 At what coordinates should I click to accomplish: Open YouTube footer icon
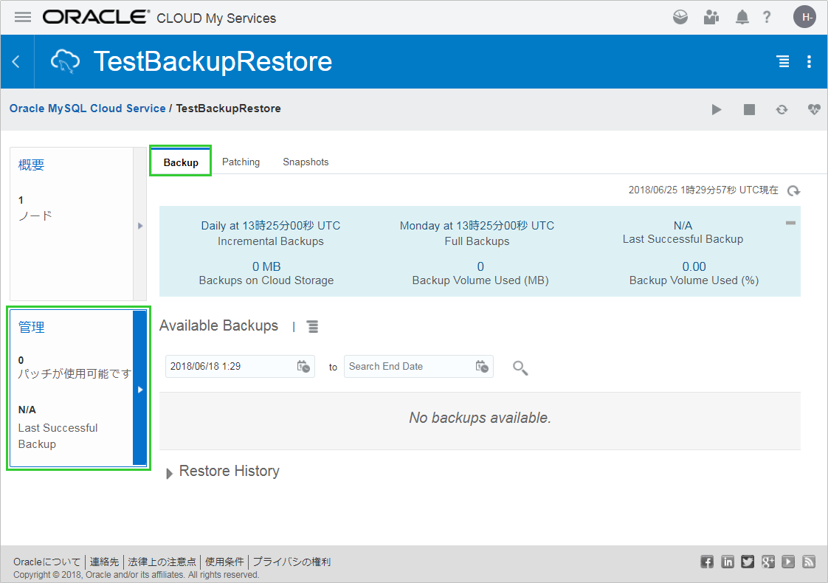(x=788, y=562)
